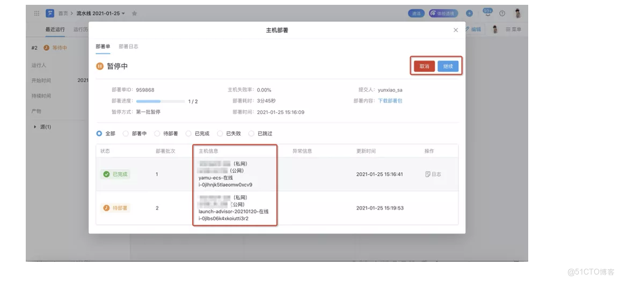Screen dimensions: 620x281
Task: Expand the 源(1) tree node
Action: tap(35, 127)
